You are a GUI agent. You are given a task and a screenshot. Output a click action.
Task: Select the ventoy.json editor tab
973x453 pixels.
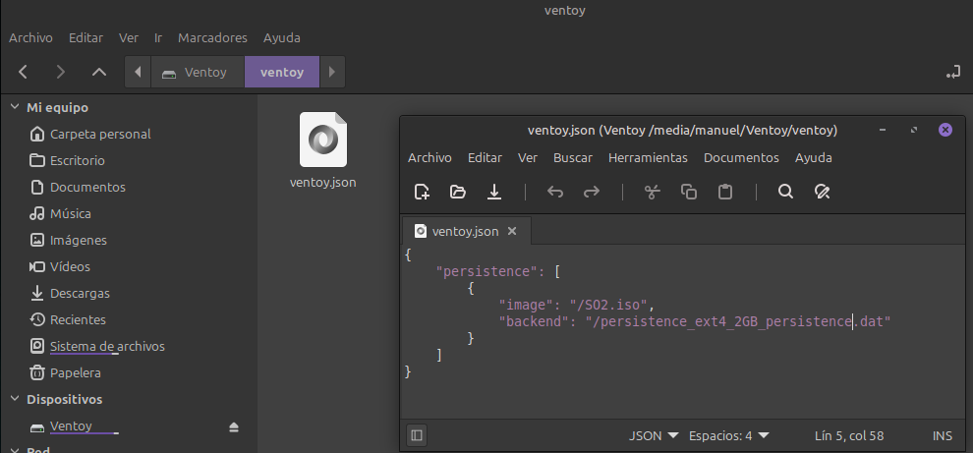pyautogui.click(x=466, y=231)
